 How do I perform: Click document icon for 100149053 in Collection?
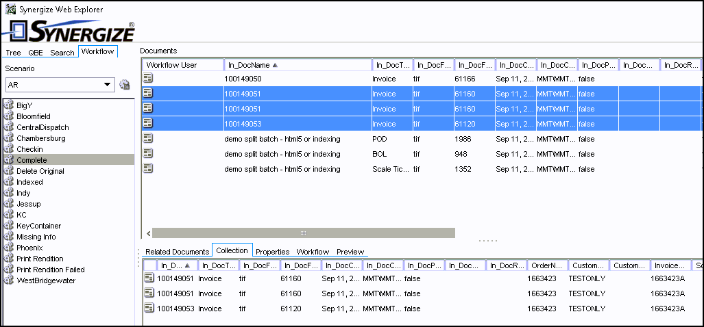tap(149, 308)
